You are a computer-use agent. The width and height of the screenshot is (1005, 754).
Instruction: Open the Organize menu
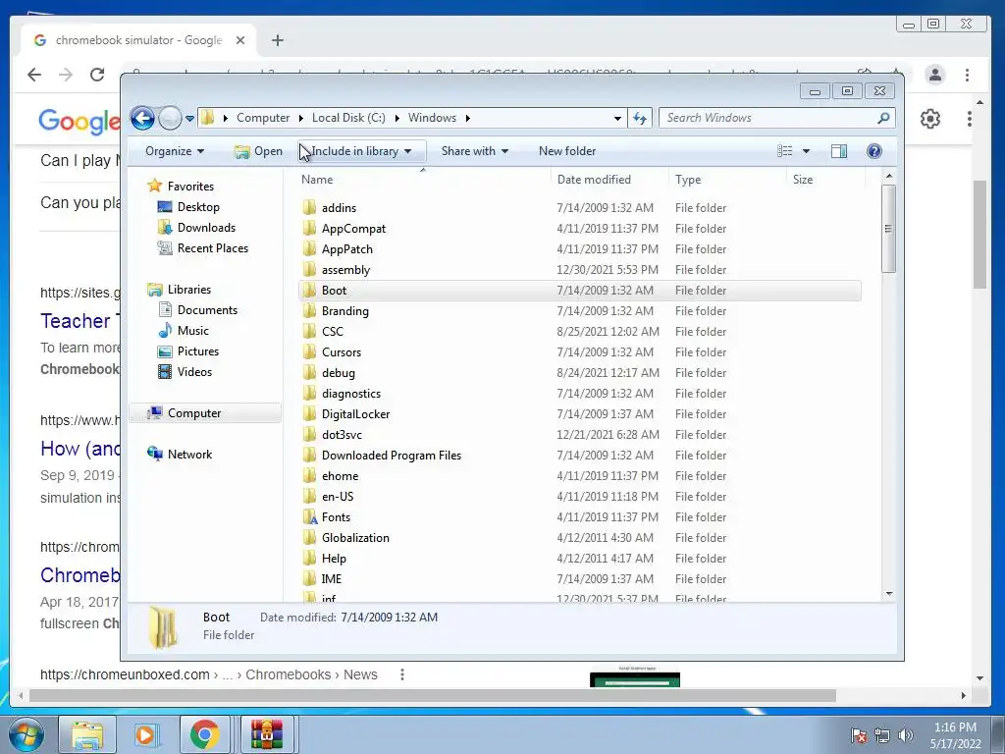(175, 151)
